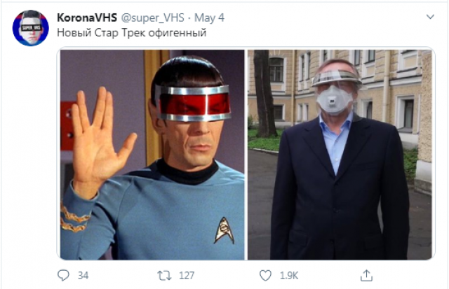Image resolution: width=449 pixels, height=289 pixels.
Task: Click the Starfleet badge in the left photo
Action: [224, 230]
